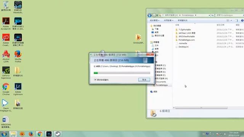The height and width of the screenshot is (137, 244).
Task: Expand more details in the move dialog
Action: click(x=101, y=80)
